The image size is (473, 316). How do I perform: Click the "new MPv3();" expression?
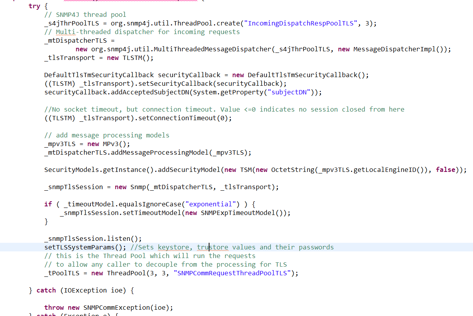(108, 144)
